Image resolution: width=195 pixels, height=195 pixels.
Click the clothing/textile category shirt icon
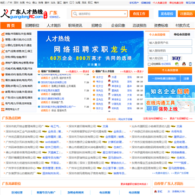(3, 75)
